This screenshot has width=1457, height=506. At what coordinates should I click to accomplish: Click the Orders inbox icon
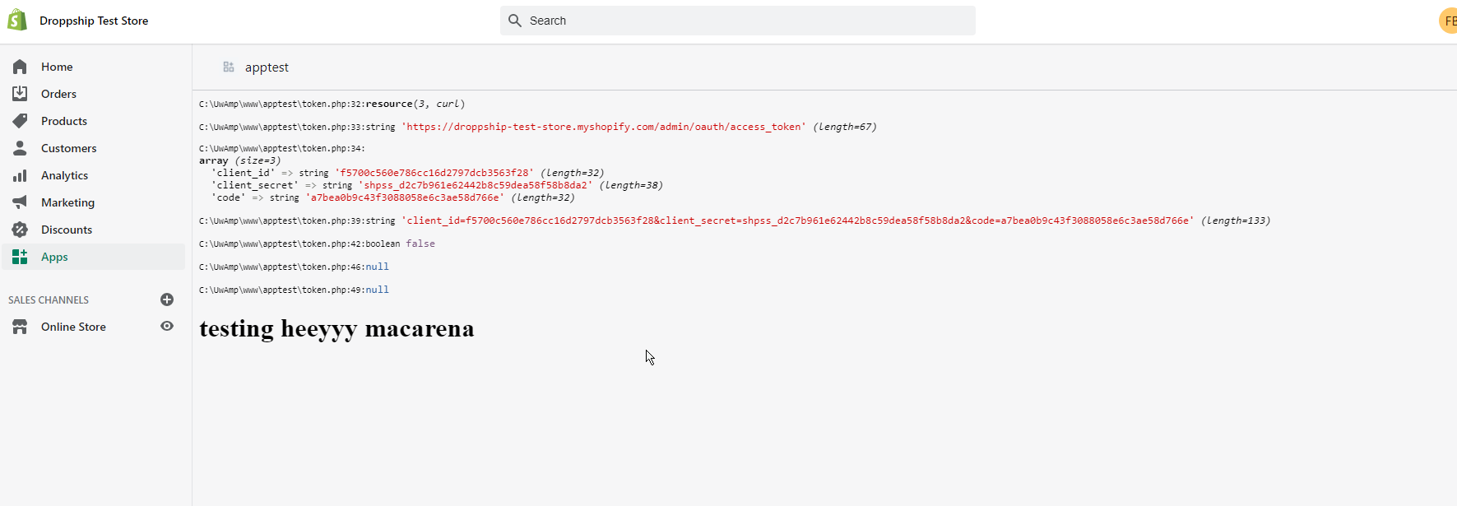(x=20, y=94)
